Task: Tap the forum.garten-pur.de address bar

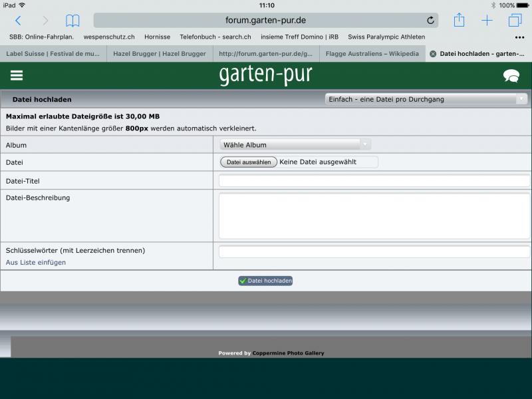Action: [266, 21]
